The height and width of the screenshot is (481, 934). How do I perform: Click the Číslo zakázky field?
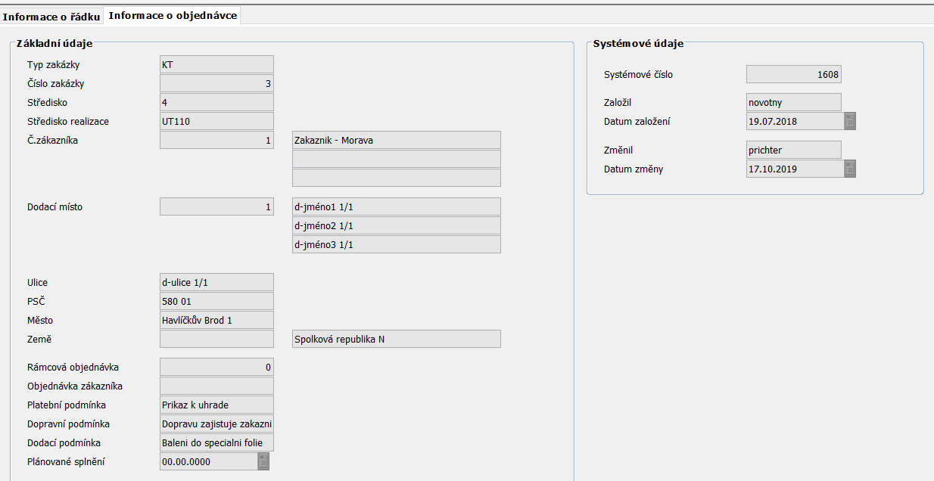(x=216, y=83)
